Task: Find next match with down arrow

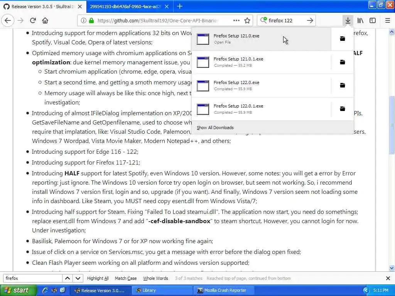Action: pos(78,278)
